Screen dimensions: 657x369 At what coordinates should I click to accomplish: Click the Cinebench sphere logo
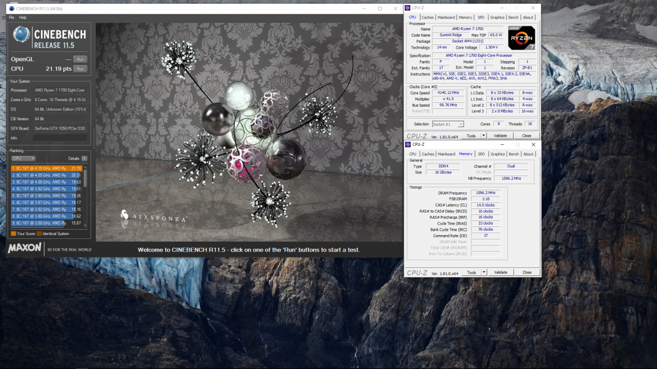pyautogui.click(x=22, y=34)
